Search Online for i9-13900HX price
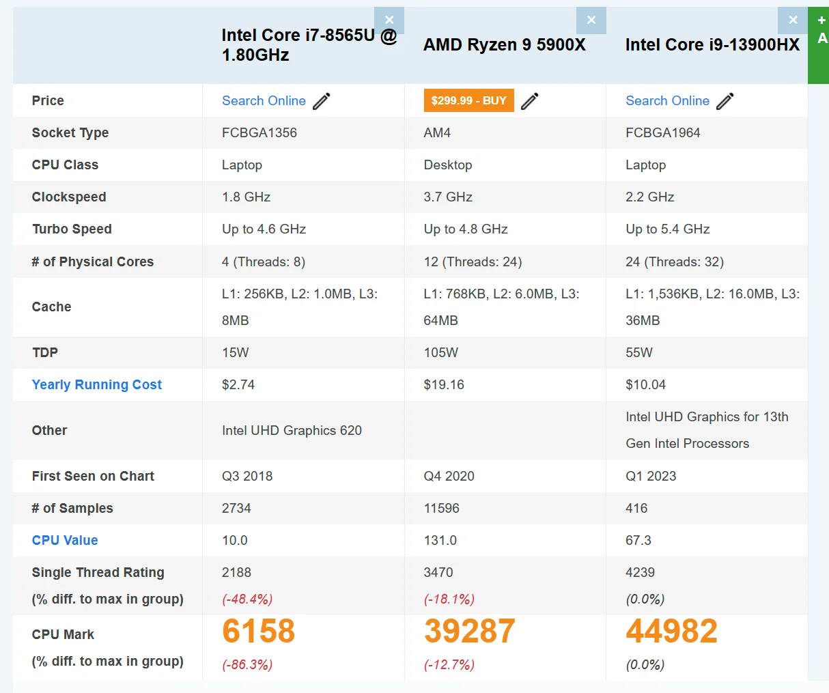Image resolution: width=829 pixels, height=693 pixels. 667,101
